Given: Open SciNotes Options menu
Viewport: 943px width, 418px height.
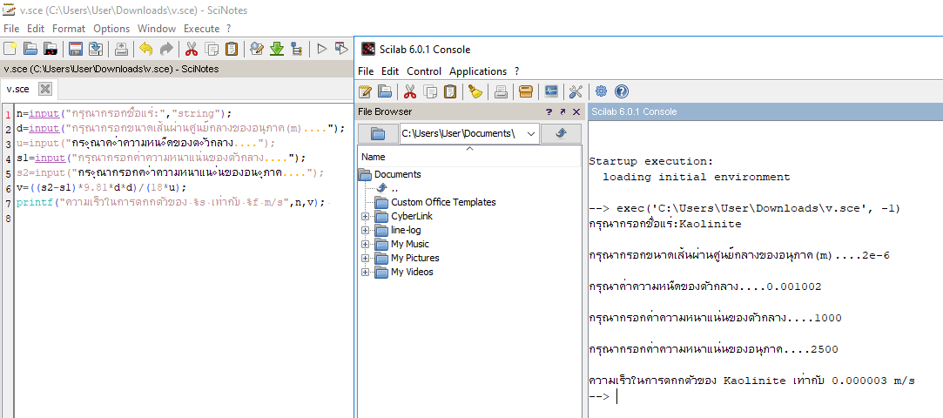Looking at the screenshot, I should 111,28.
